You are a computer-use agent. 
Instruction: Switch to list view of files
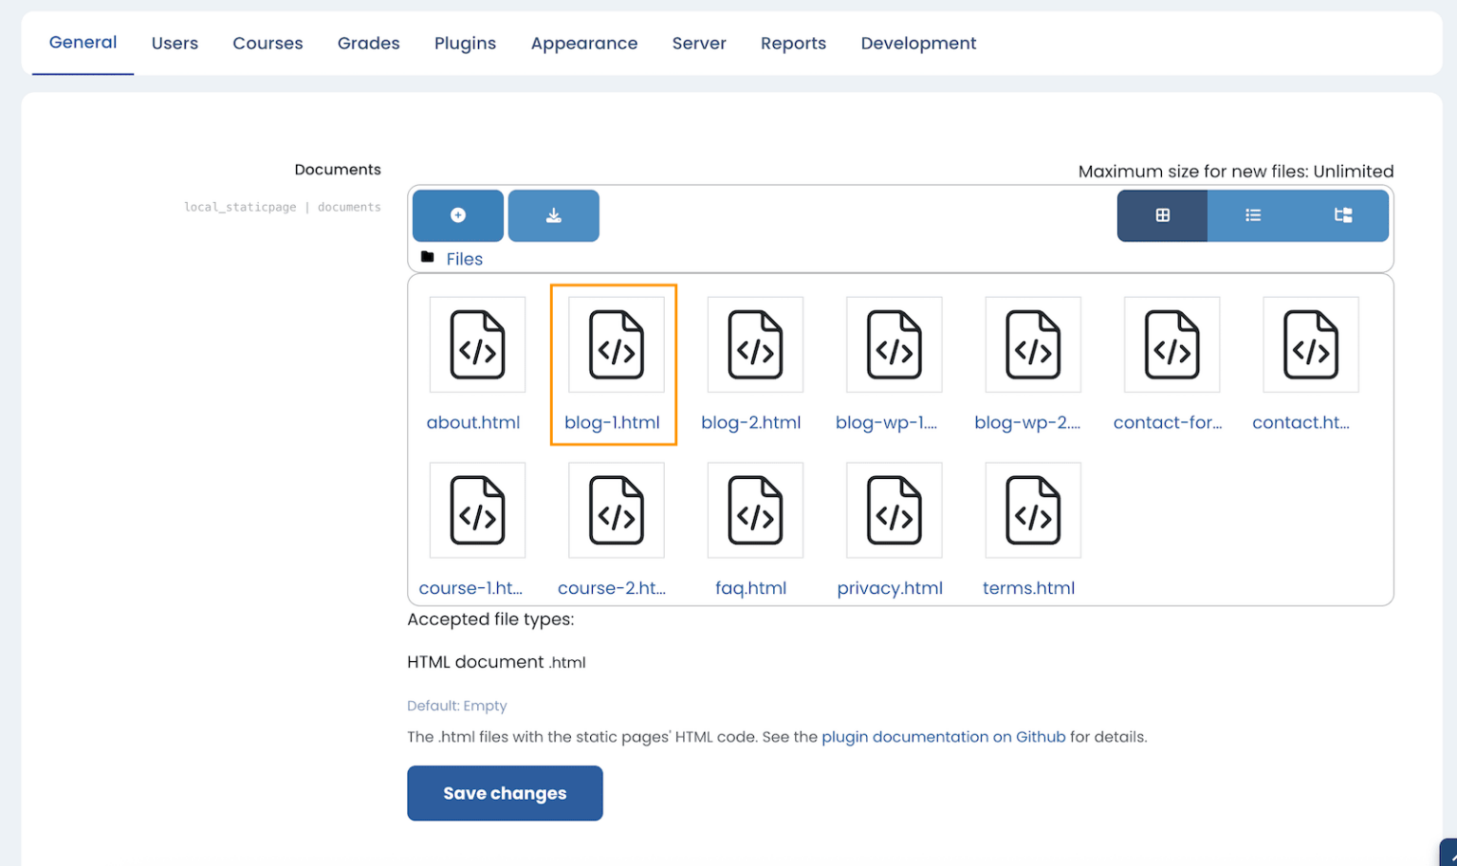pos(1252,215)
